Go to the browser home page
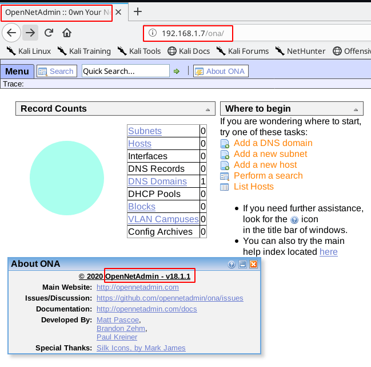 [x=67, y=33]
